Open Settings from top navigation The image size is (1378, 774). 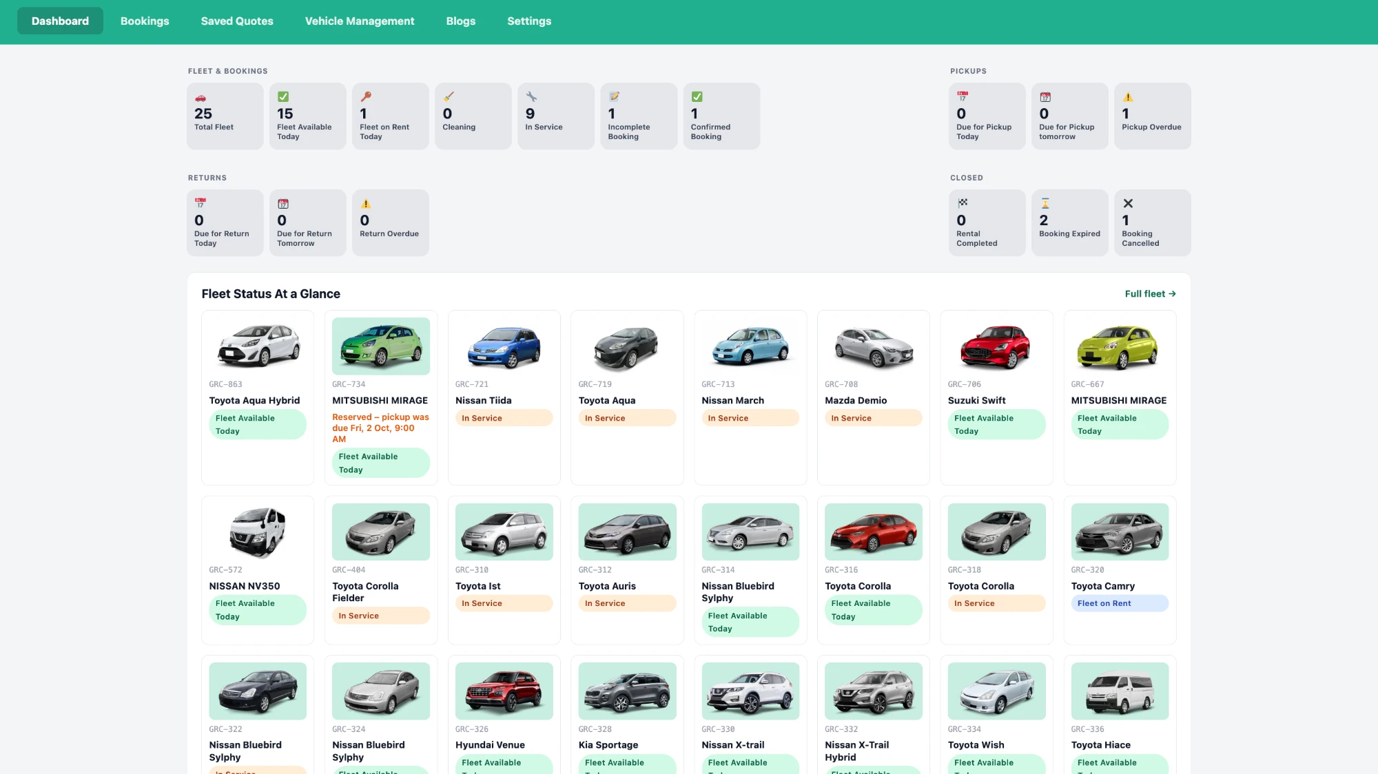pos(529,21)
